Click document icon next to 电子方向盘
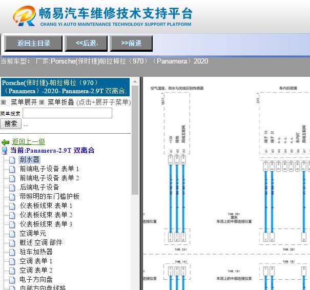 (12, 280)
